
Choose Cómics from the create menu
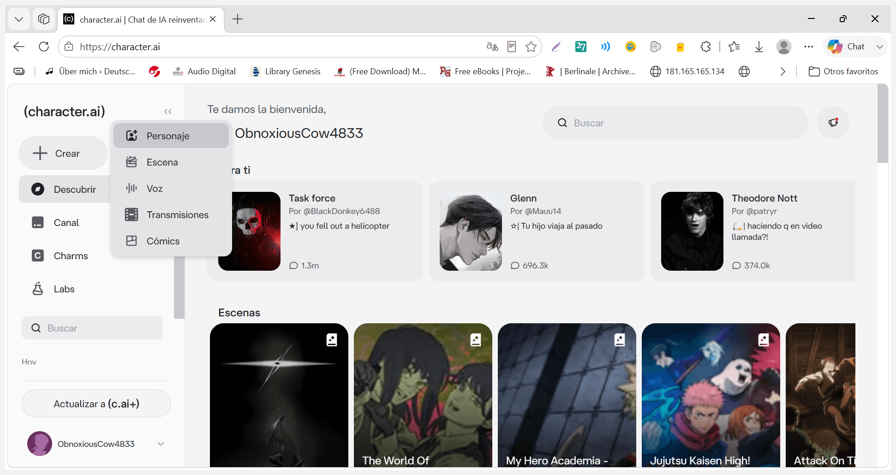(x=171, y=241)
